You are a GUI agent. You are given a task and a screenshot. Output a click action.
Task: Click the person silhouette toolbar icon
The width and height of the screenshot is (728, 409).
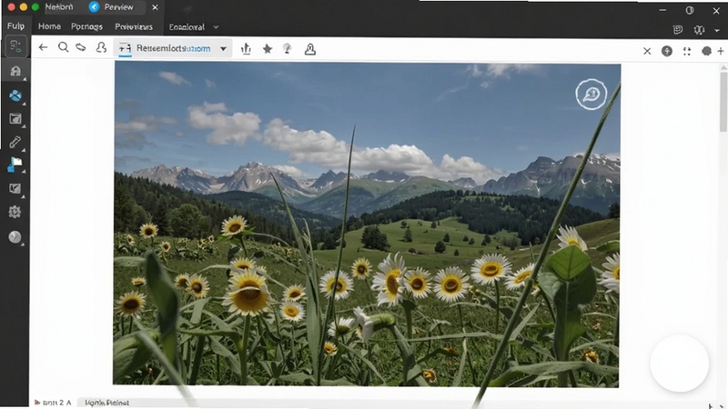(101, 47)
